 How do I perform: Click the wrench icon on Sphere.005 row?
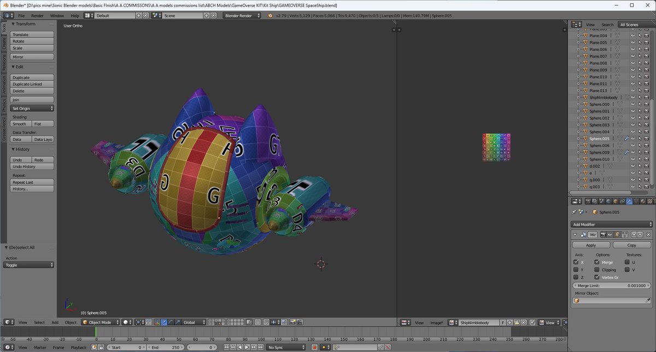627,139
